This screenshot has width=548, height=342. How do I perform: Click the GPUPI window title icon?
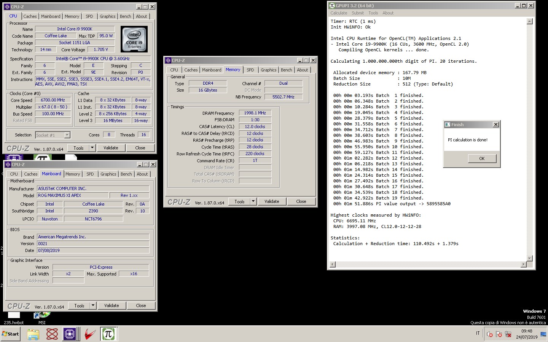(332, 6)
